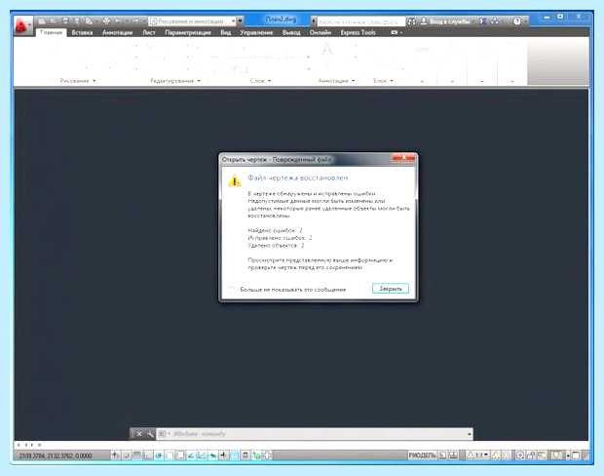Open the Express Tools ribbon tab
604x476 pixels.
(358, 32)
